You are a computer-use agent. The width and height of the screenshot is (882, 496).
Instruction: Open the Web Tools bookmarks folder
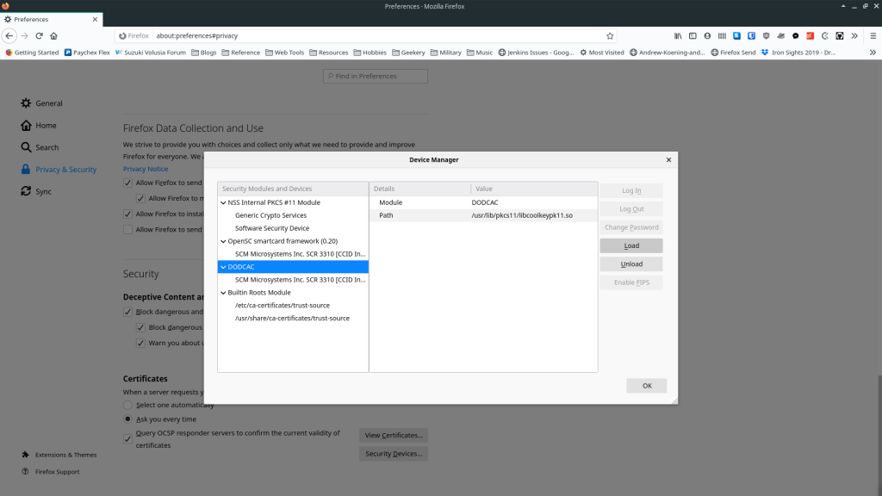pyautogui.click(x=283, y=53)
